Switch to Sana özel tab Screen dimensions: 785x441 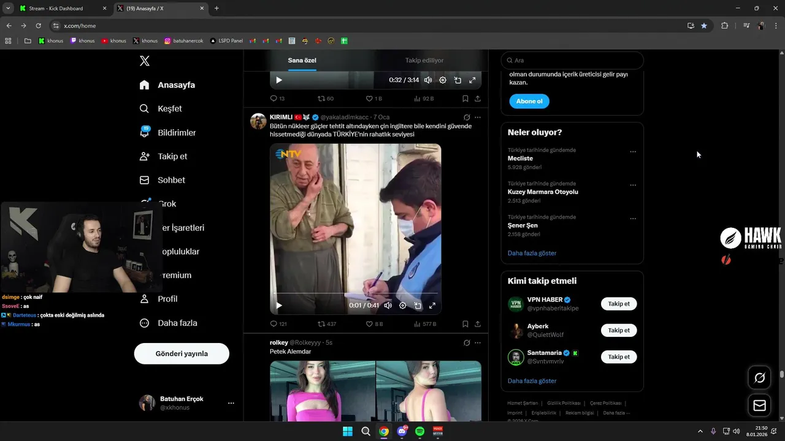pos(302,61)
